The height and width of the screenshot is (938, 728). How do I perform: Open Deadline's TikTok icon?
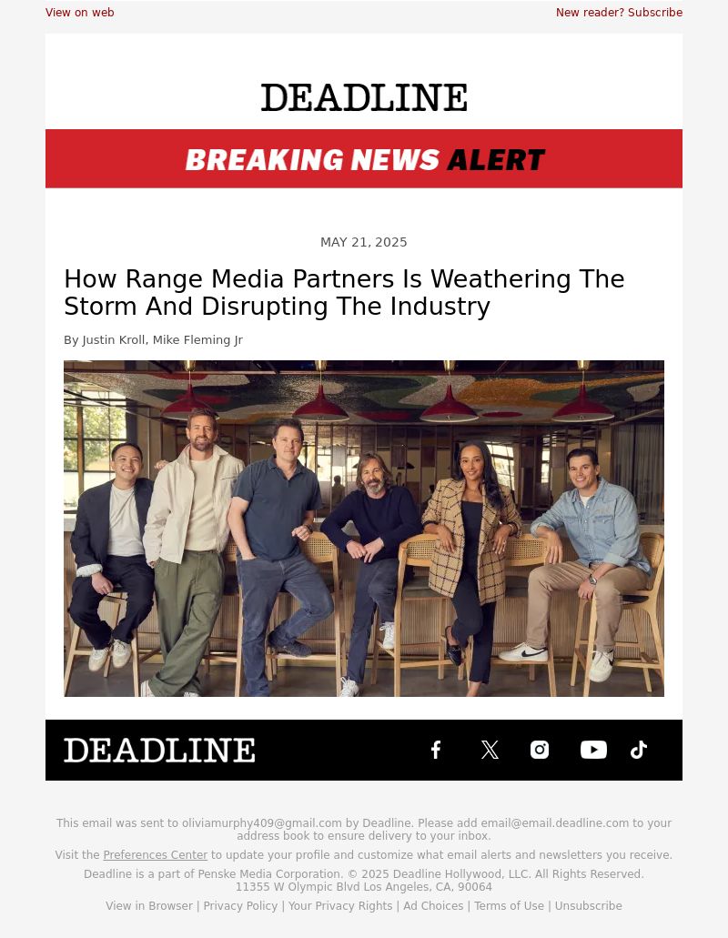click(x=639, y=750)
